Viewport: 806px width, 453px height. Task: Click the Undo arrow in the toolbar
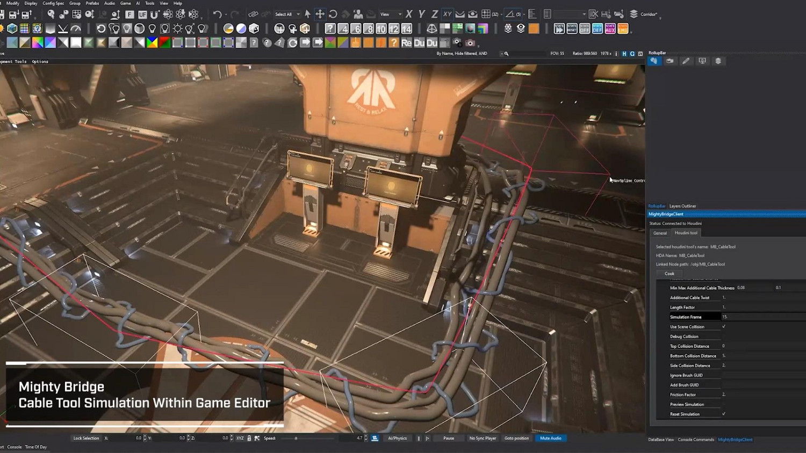(217, 14)
